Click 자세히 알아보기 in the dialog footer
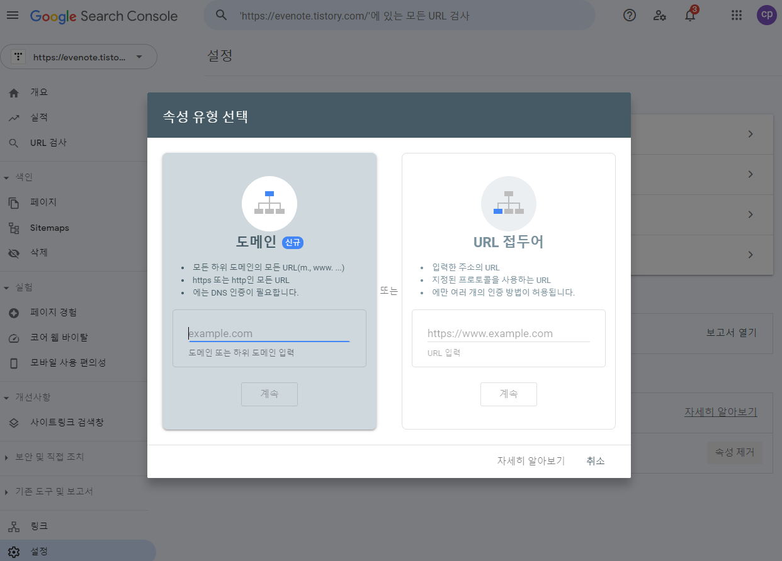The width and height of the screenshot is (782, 561). coord(531,461)
